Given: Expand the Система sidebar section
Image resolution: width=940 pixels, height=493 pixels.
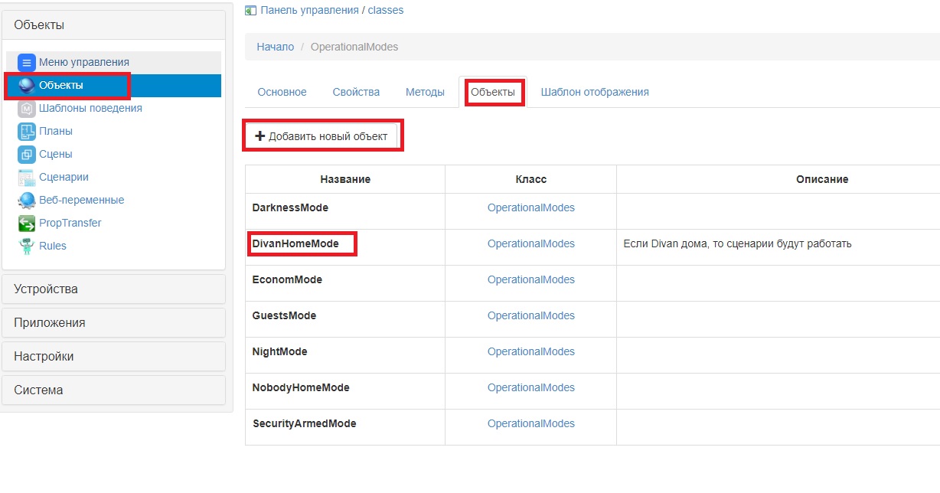Looking at the screenshot, I should (113, 390).
